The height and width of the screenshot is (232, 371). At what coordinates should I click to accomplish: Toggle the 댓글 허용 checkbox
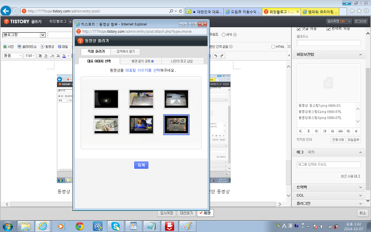pos(299,29)
